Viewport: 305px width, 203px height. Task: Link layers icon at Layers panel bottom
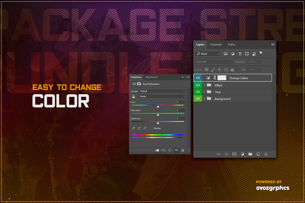click(219, 154)
